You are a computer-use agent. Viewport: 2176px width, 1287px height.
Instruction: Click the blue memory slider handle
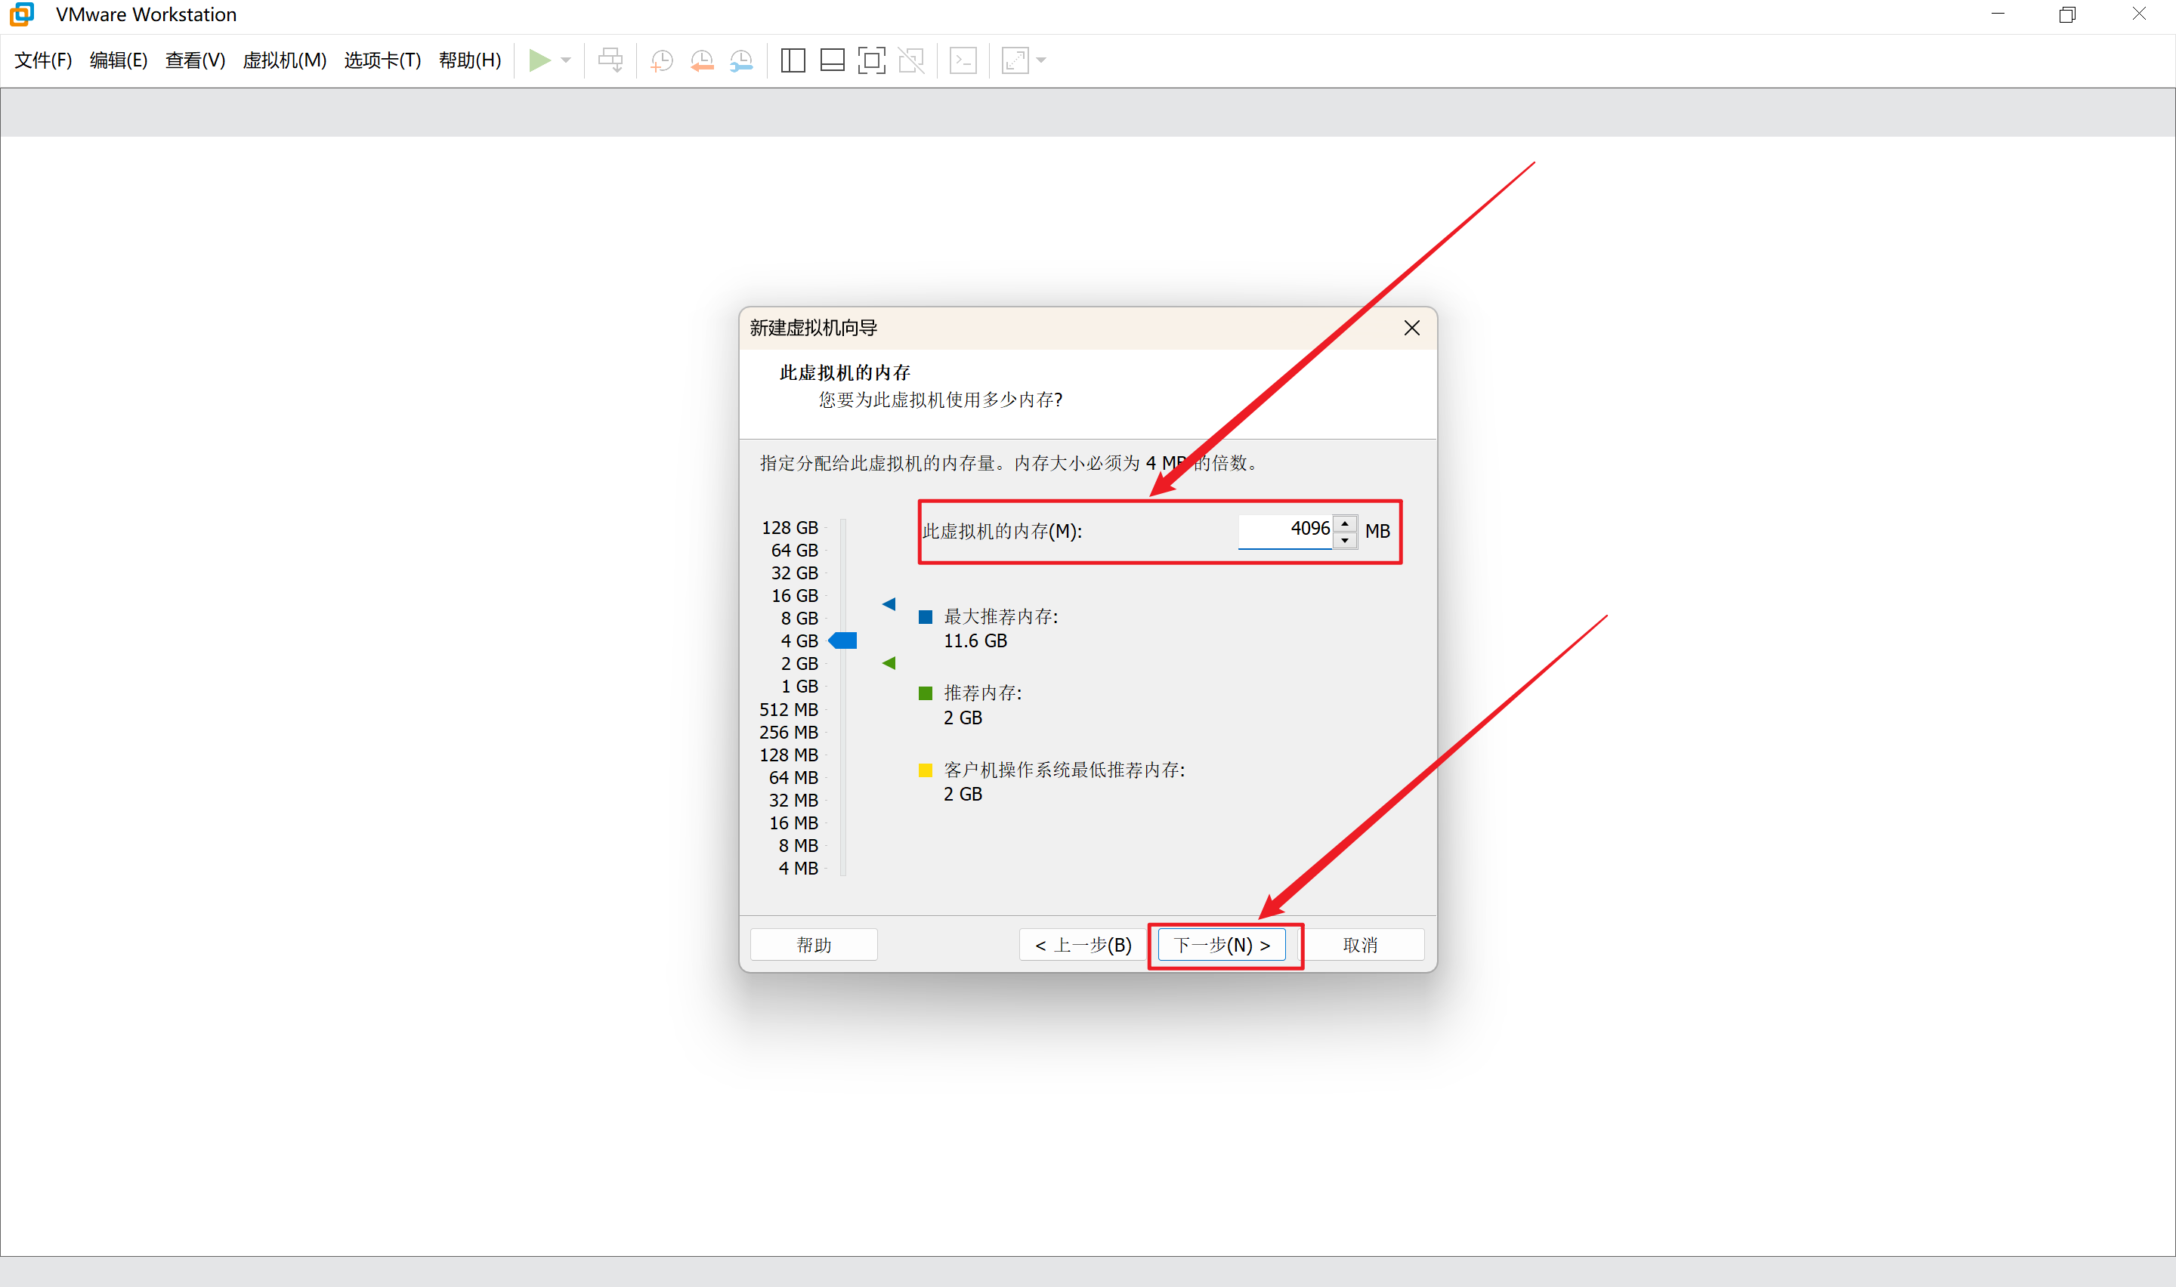[844, 640]
